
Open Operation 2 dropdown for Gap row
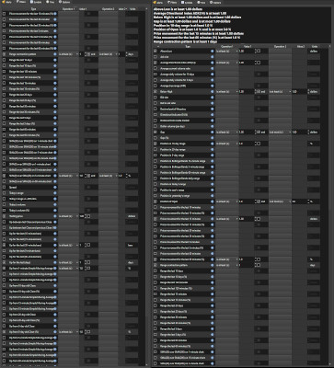[280, 132]
